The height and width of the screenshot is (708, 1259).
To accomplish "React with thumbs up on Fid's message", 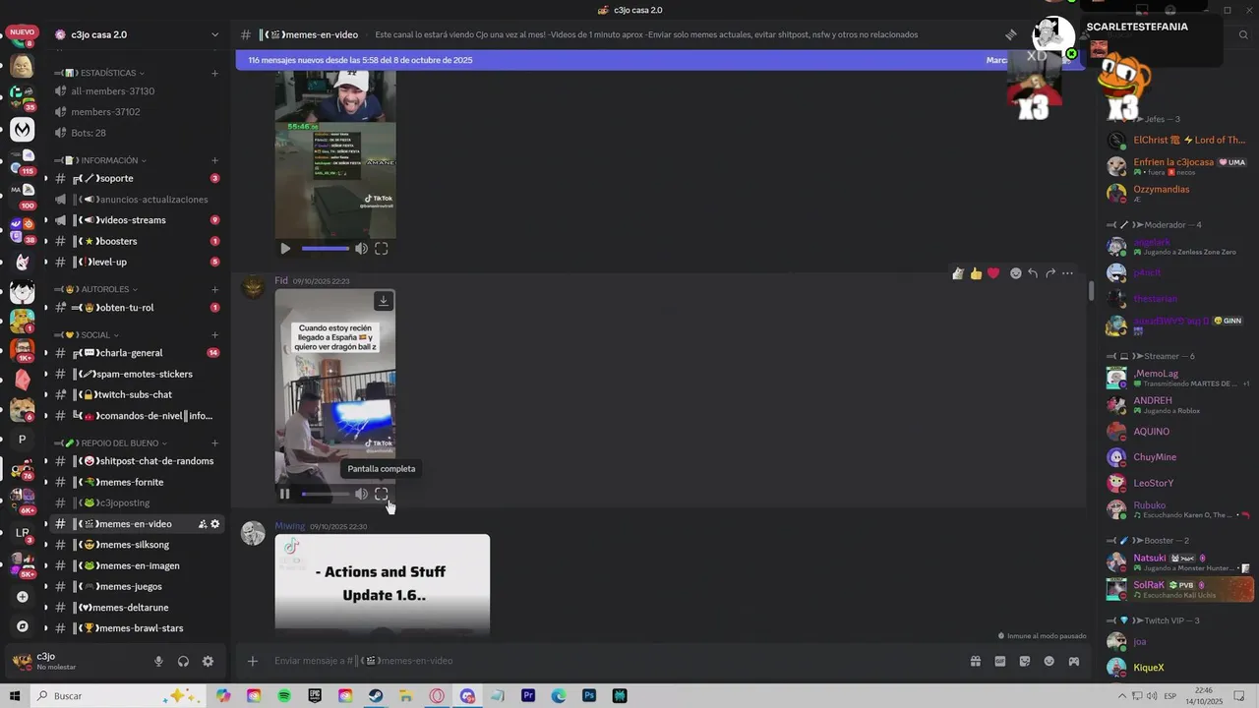I will [x=976, y=273].
